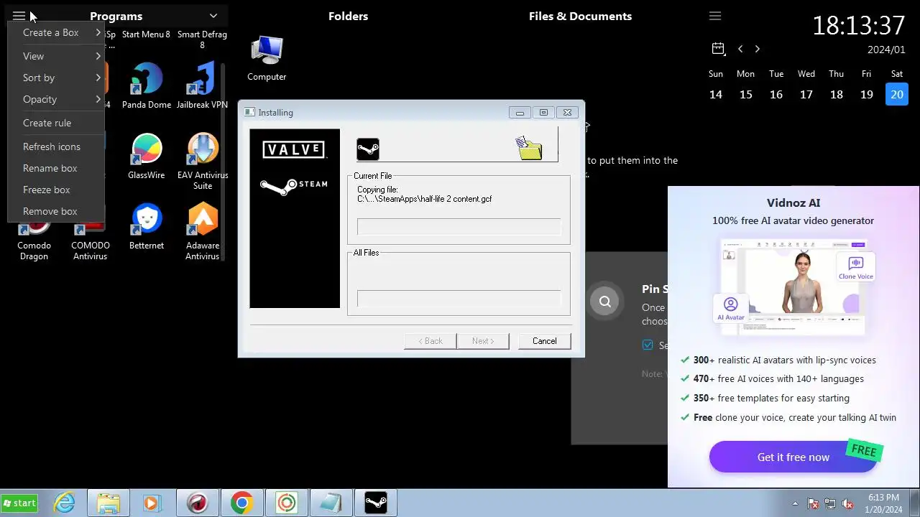Open notepad-style app on taskbar
Viewport: 920px width, 517px height.
click(x=331, y=503)
